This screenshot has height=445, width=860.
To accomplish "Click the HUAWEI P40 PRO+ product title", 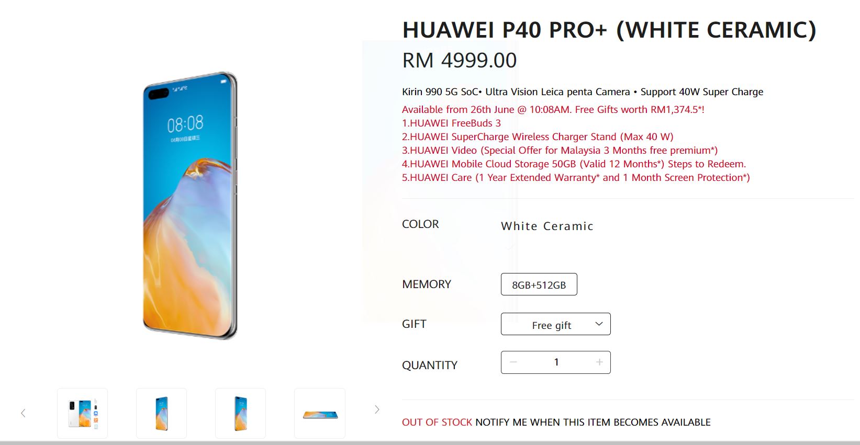I will click(x=609, y=30).
